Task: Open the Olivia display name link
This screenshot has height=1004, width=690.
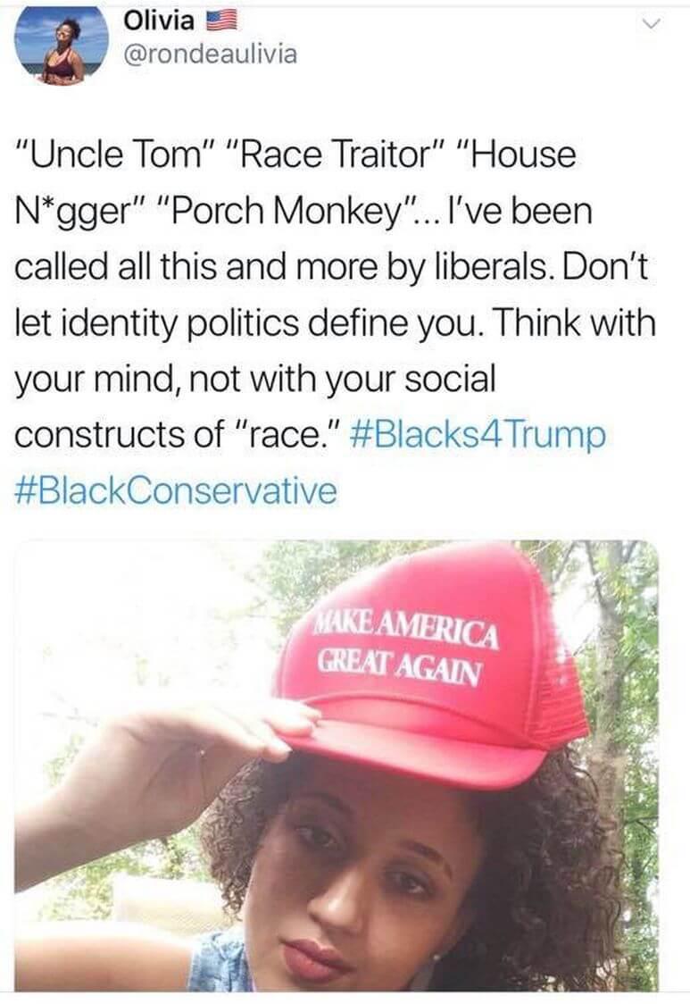Action: coord(160,21)
